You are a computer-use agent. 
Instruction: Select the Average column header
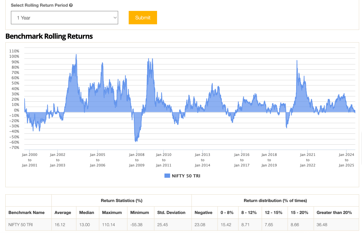[63, 213]
